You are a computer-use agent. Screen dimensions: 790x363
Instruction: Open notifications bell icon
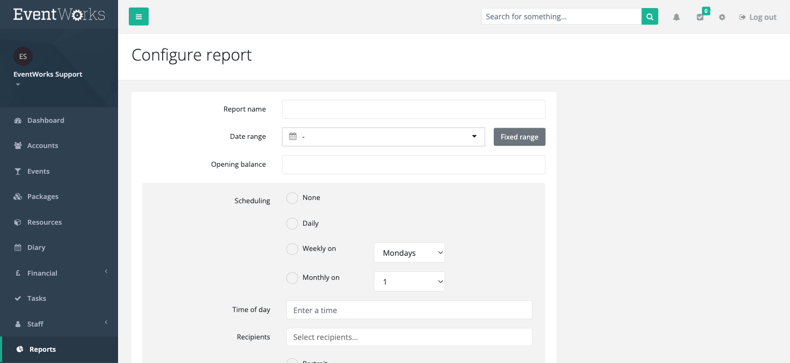(676, 17)
